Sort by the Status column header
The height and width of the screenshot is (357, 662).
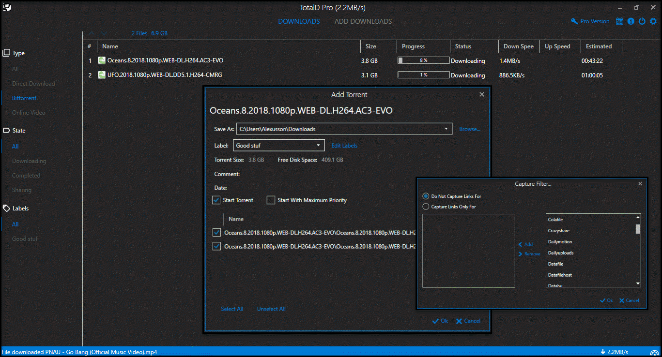(474, 46)
